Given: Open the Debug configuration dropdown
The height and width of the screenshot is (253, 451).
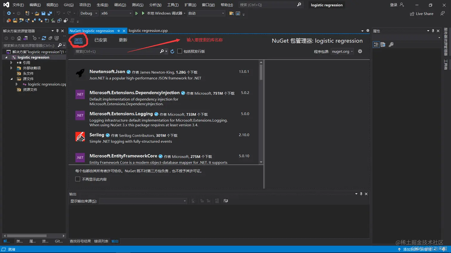Looking at the screenshot, I should (89, 13).
